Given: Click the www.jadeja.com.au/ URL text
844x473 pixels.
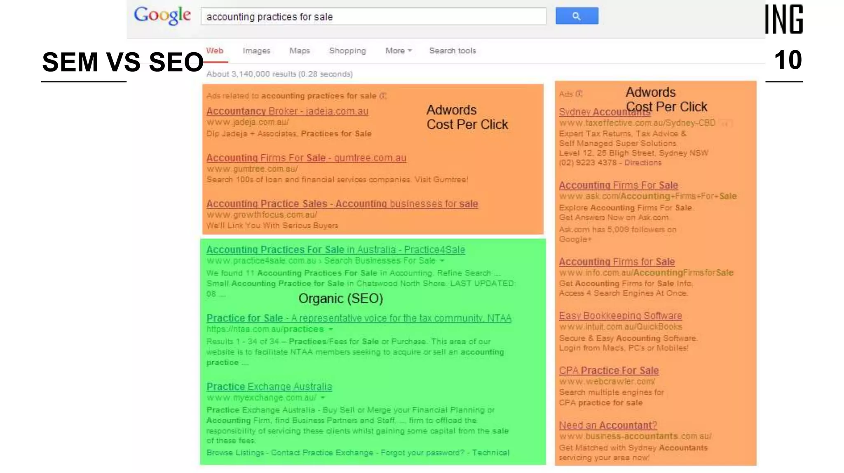Looking at the screenshot, I should tap(248, 122).
